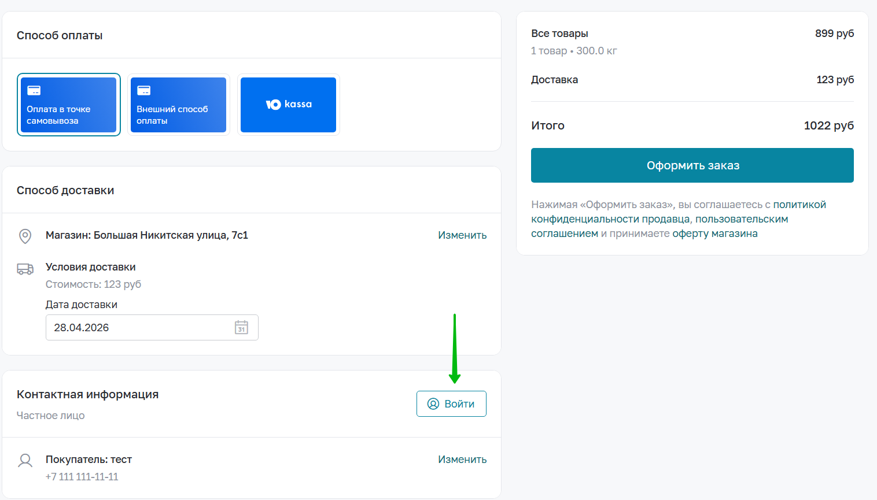Image resolution: width=877 pixels, height=500 pixels.
Task: Click the location pin icon beside the store address
Action: click(25, 236)
